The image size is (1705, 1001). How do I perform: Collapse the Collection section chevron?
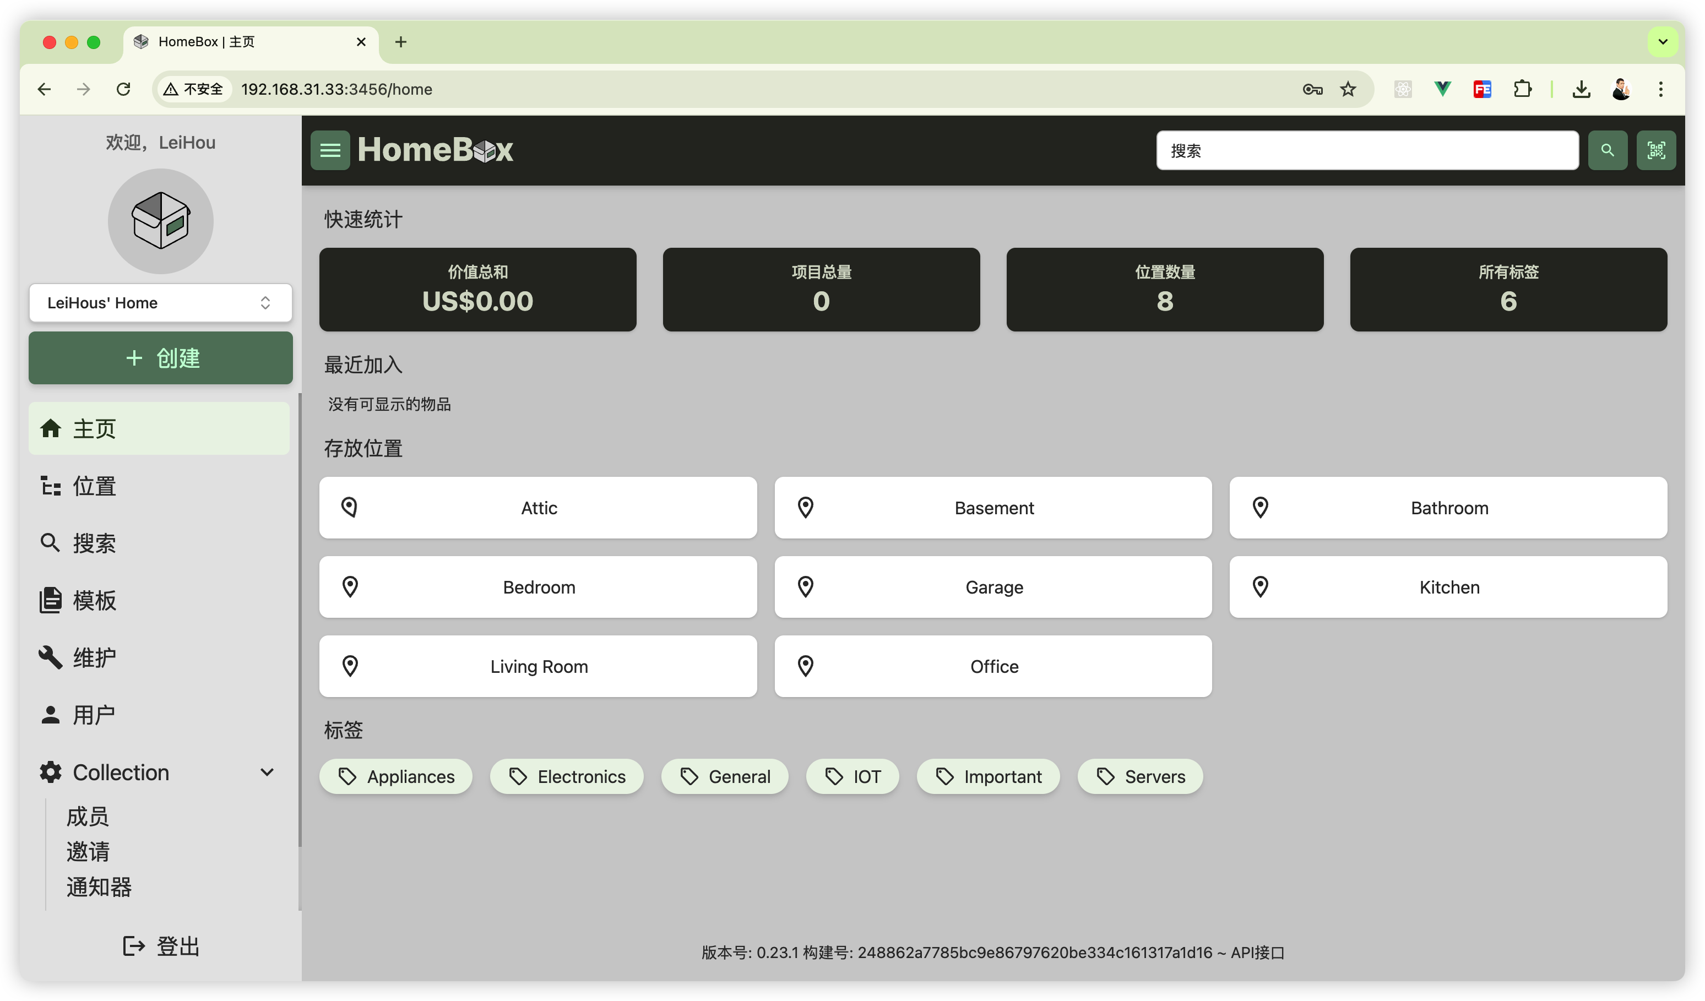[267, 772]
